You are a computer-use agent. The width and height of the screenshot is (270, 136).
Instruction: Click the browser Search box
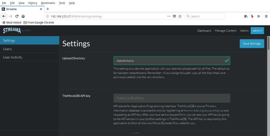tap(205, 16)
